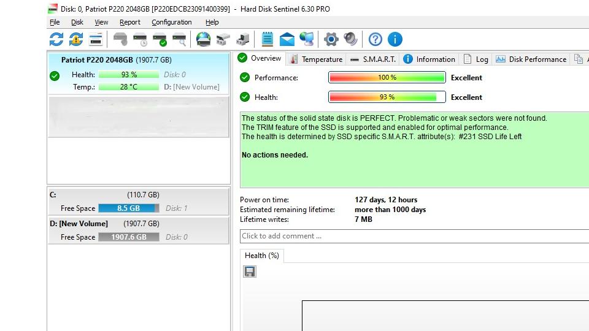Open the question mark Help icon

[x=375, y=39]
